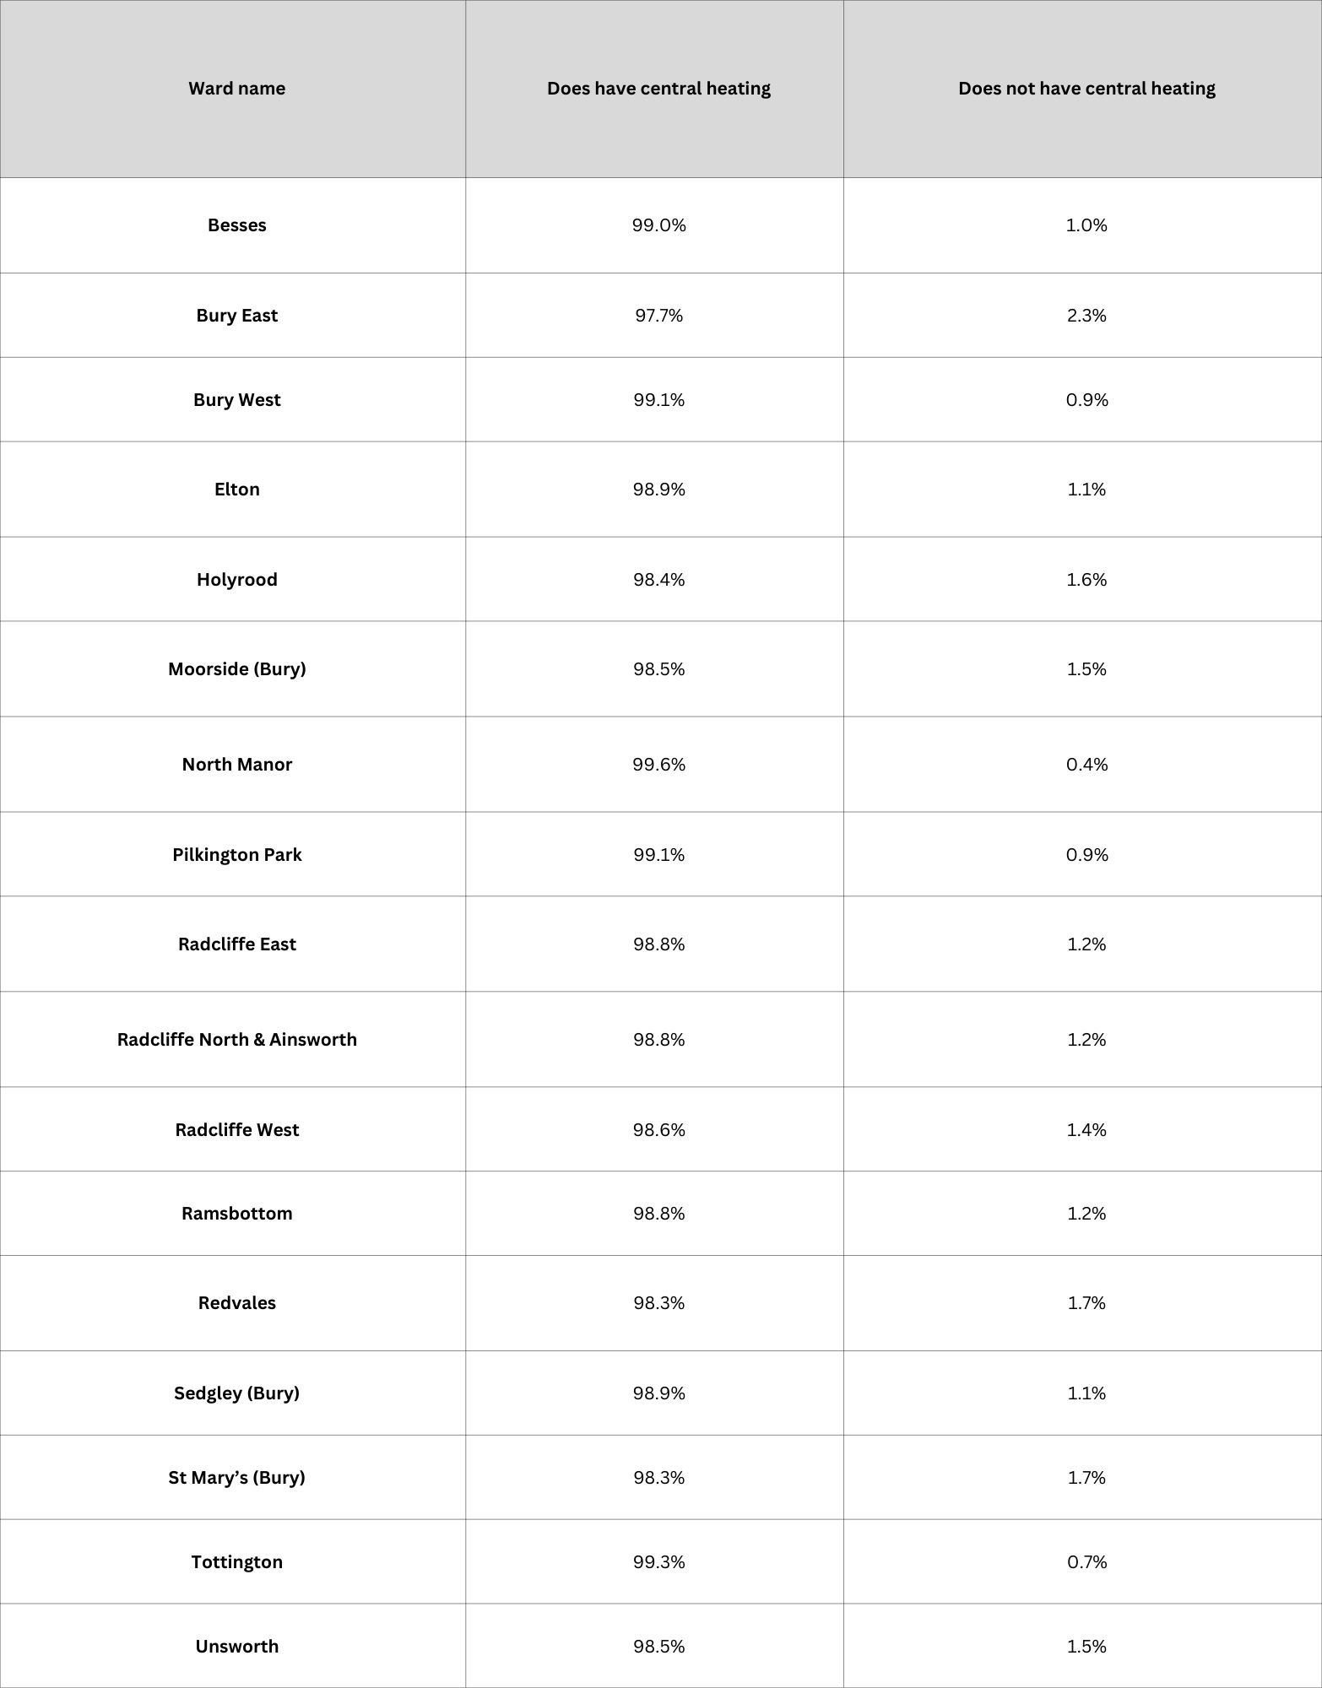Select the Elton ward cell
The height and width of the screenshot is (1688, 1322).
(236, 490)
